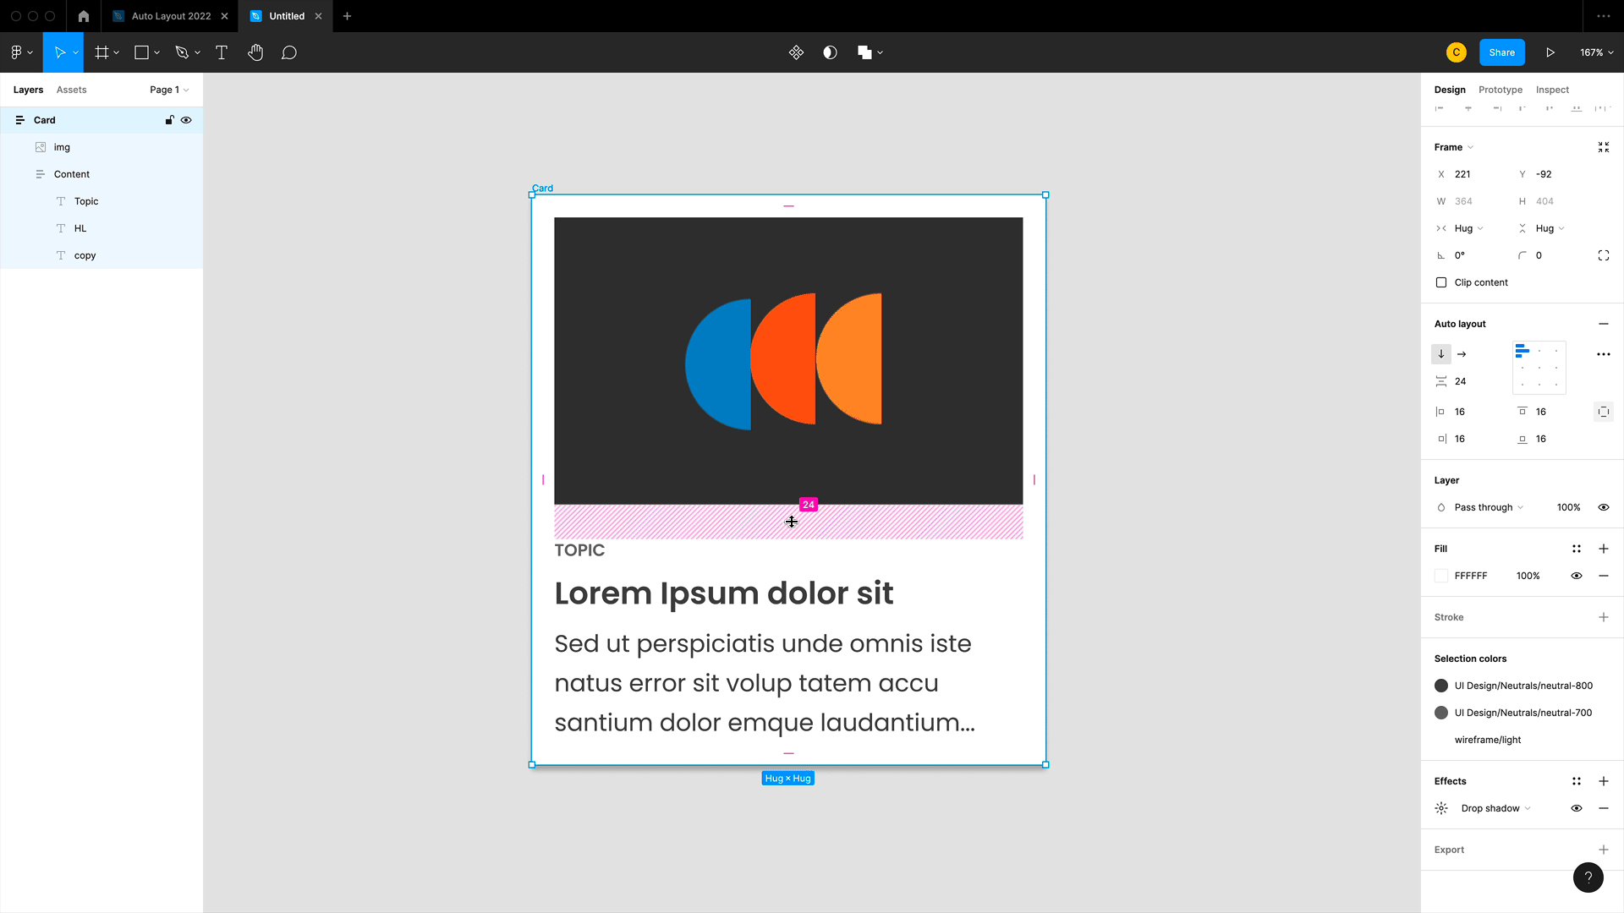
Task: Hide the Drop shadow effect
Action: [1577, 808]
